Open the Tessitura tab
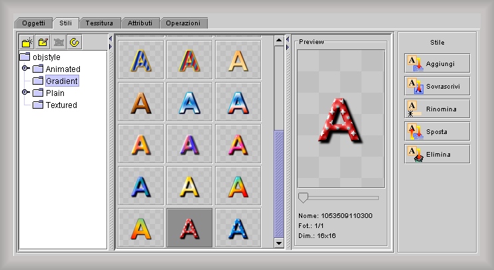Viewport: 494px width, 270px height. pos(102,23)
